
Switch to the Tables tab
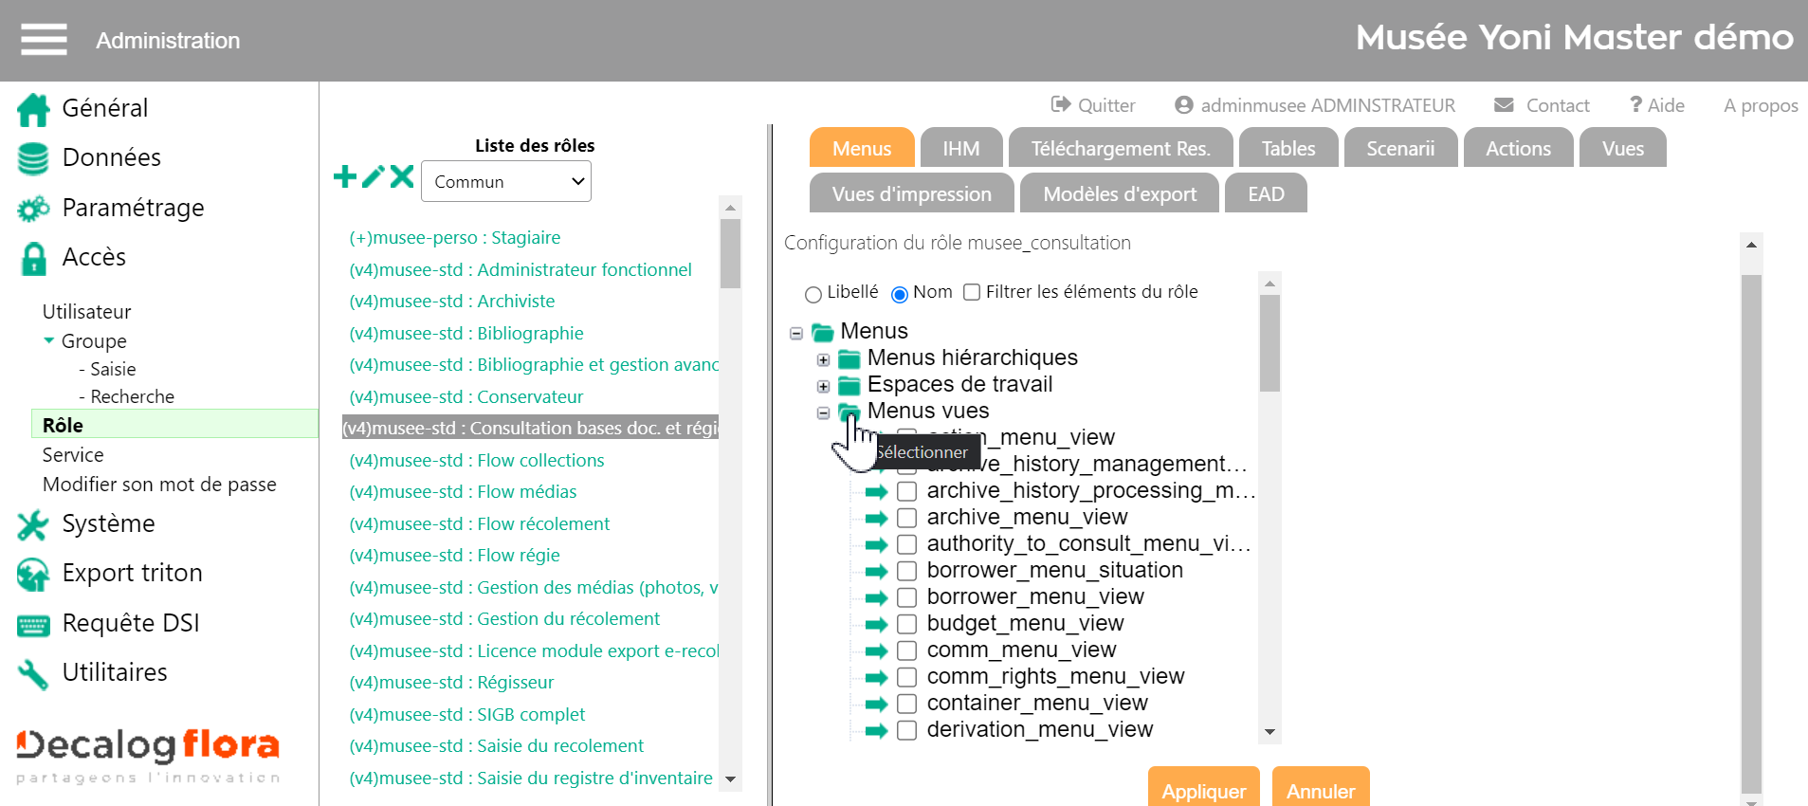[1288, 148]
